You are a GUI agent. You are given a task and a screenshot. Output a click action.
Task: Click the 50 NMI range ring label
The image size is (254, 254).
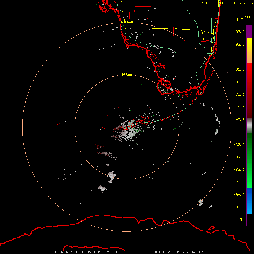tap(127, 75)
